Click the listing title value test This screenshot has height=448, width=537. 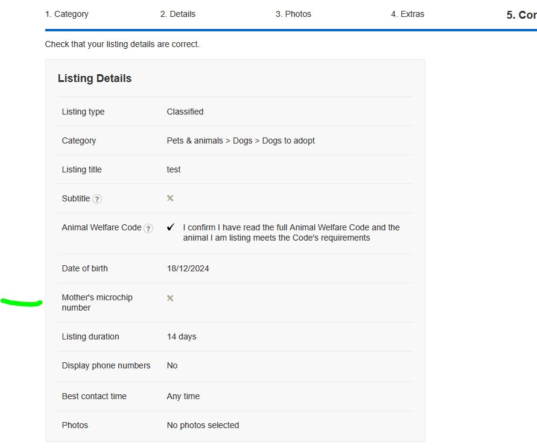click(x=174, y=169)
